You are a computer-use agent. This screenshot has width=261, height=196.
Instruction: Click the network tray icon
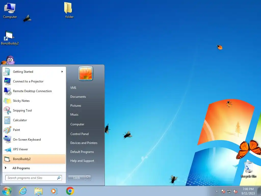click(x=229, y=191)
